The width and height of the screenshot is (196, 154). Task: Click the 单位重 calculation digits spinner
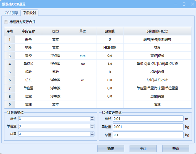[54, 126]
